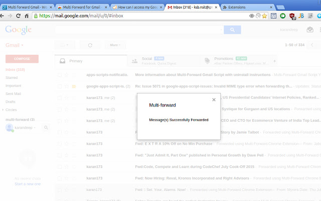Open the Gmail product switcher dropdown
The height and width of the screenshot is (201, 321).
tap(15, 45)
